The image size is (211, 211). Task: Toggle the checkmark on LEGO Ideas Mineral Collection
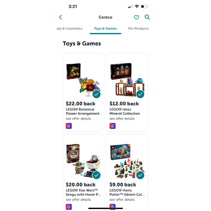click(x=140, y=94)
